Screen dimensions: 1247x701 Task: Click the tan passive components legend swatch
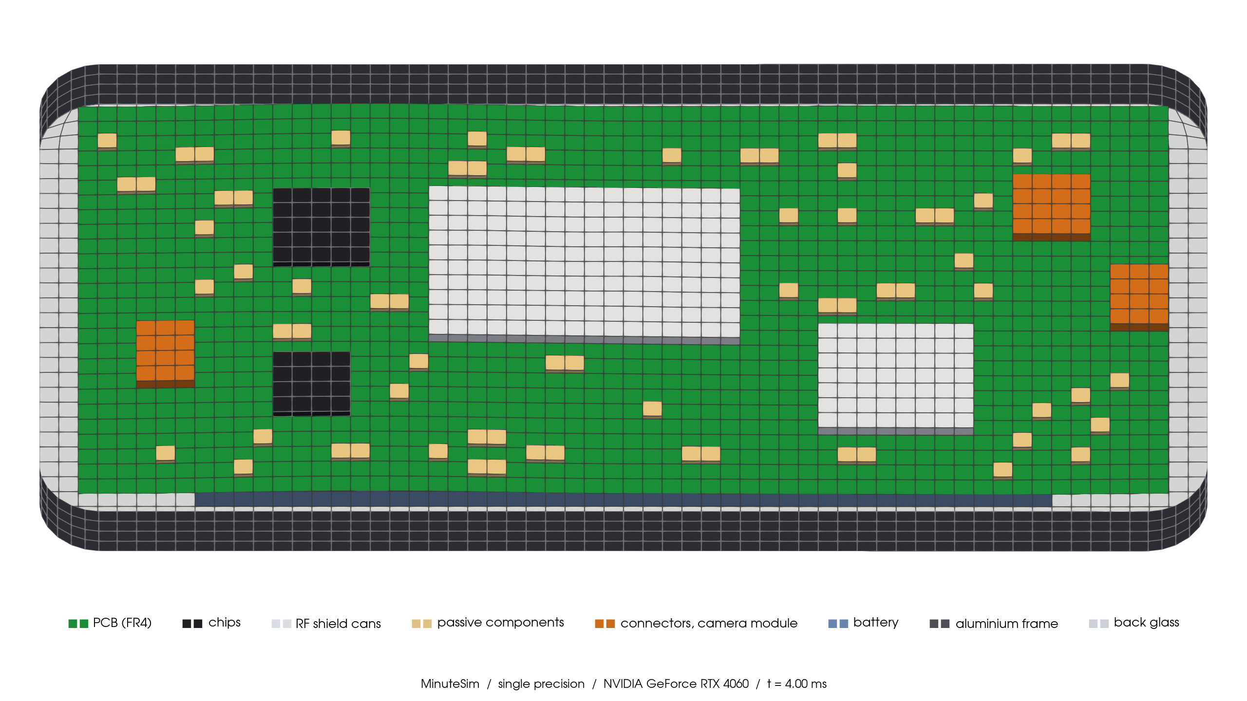tap(422, 624)
